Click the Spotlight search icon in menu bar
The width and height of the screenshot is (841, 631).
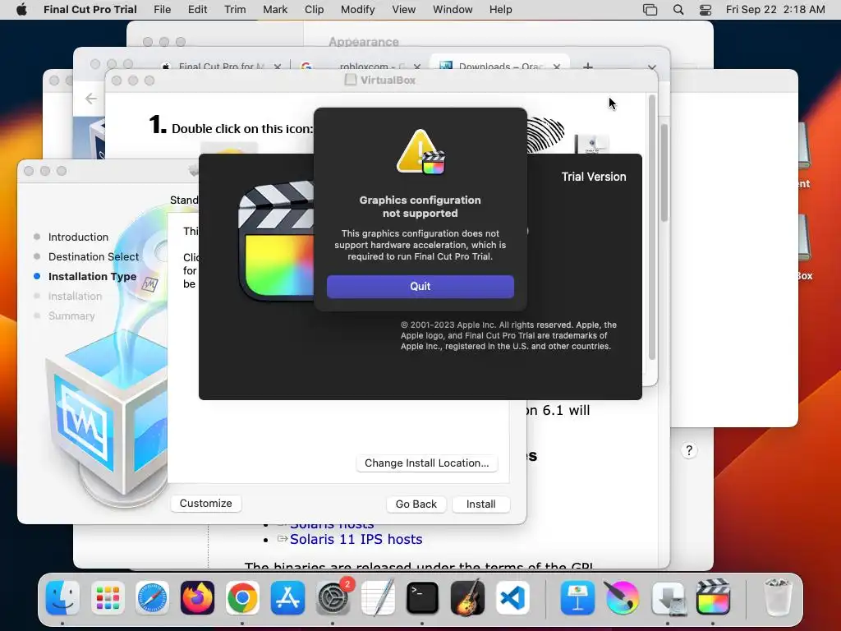click(x=678, y=10)
